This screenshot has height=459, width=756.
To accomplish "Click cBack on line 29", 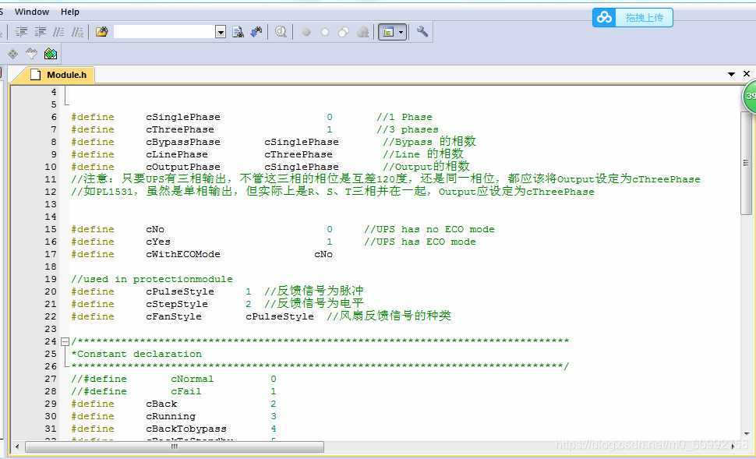I will click(x=161, y=404).
